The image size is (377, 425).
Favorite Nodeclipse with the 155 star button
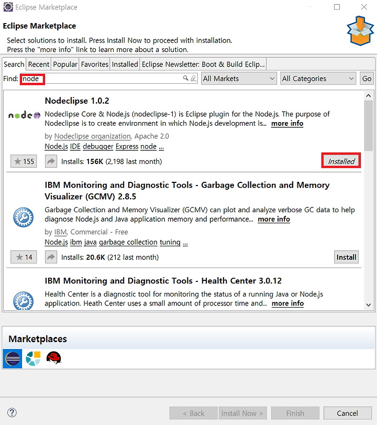[x=24, y=161]
